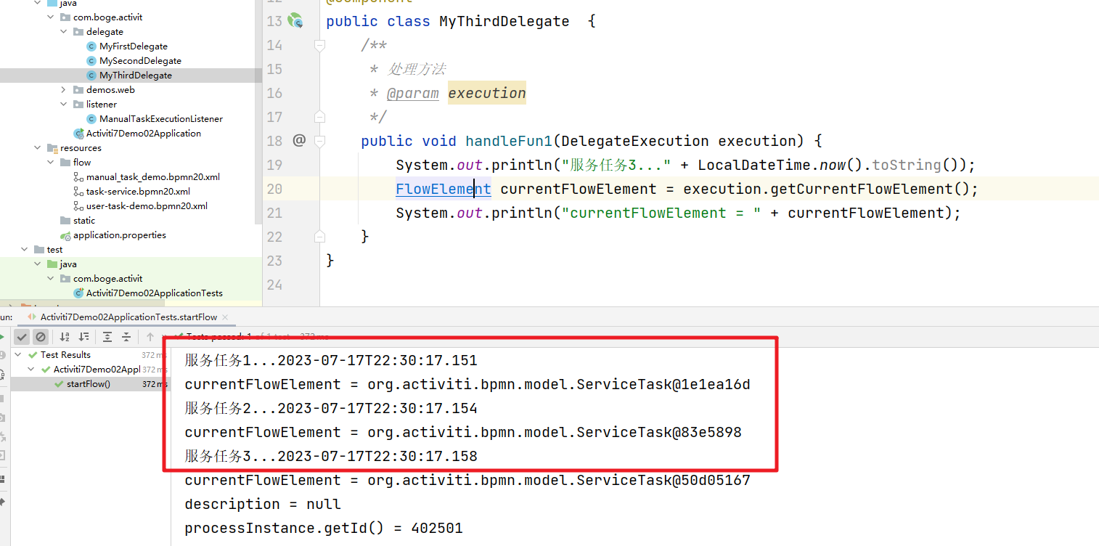
Task: Click the resources folder icon
Action: [52, 148]
